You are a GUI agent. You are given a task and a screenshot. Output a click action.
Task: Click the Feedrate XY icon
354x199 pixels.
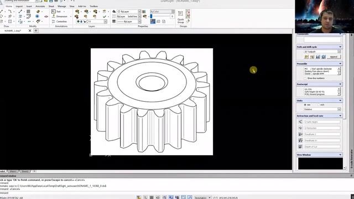click(300, 140)
